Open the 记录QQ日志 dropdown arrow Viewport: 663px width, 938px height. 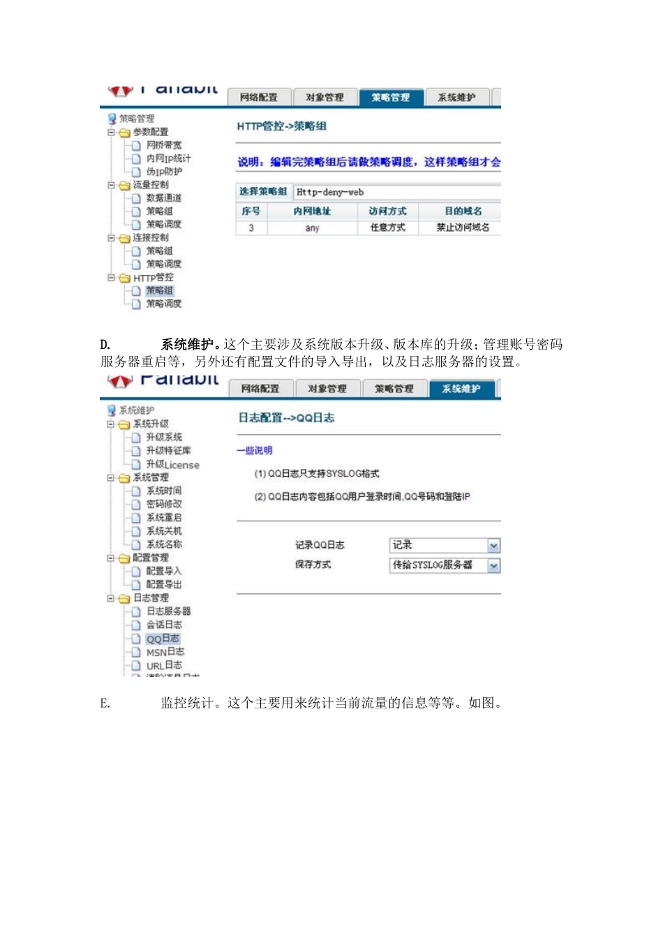(494, 546)
